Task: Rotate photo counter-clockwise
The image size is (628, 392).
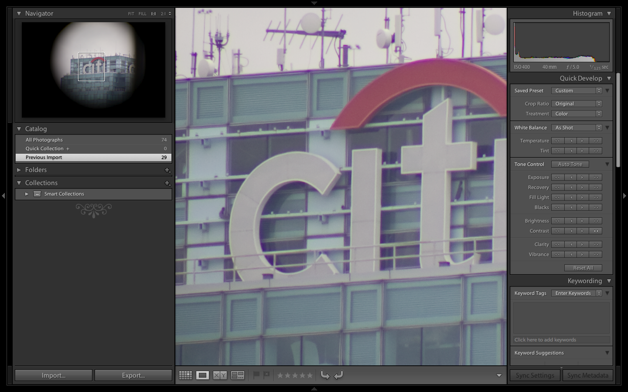Action: [x=325, y=375]
